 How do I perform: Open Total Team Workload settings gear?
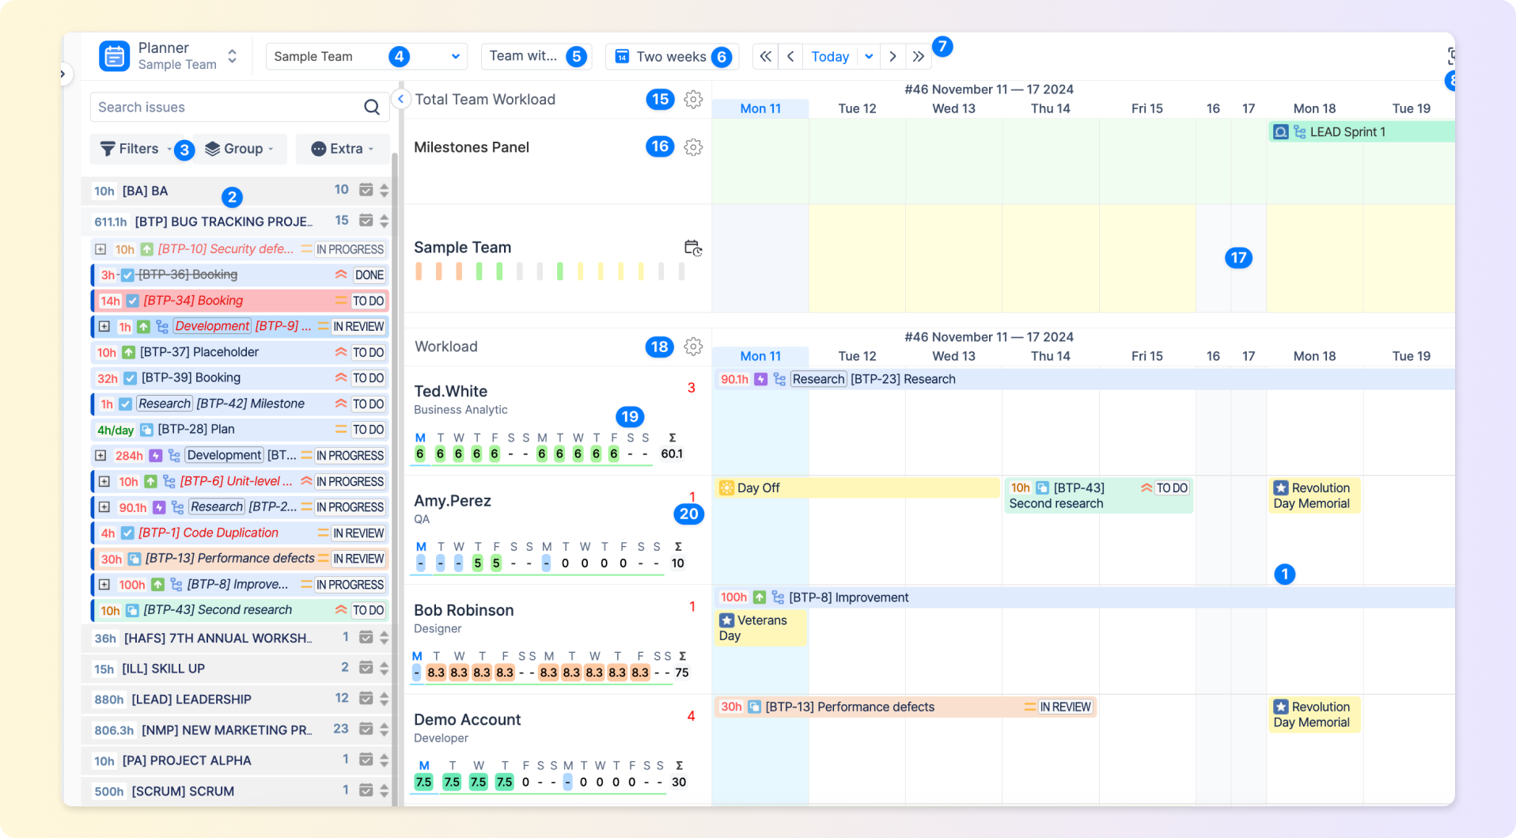click(693, 100)
